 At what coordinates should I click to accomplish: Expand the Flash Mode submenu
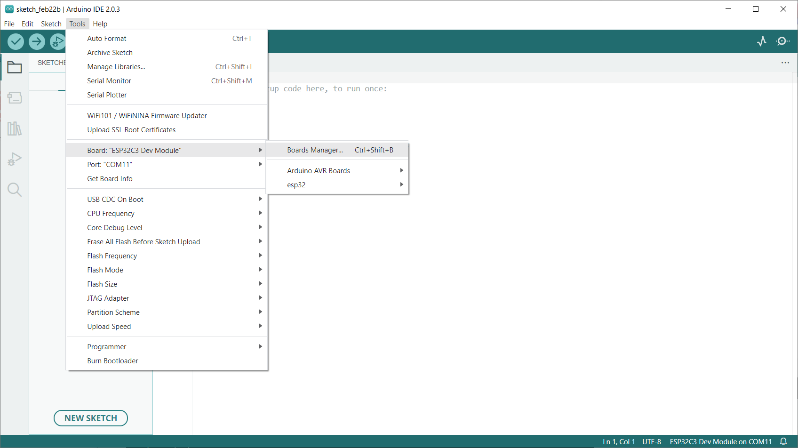(167, 270)
